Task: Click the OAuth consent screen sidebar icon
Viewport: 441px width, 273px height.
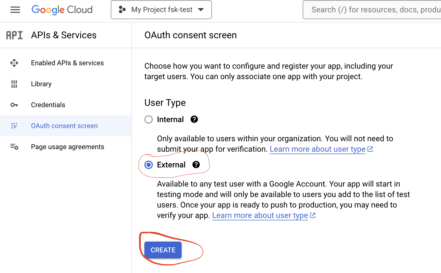Action: (x=14, y=126)
